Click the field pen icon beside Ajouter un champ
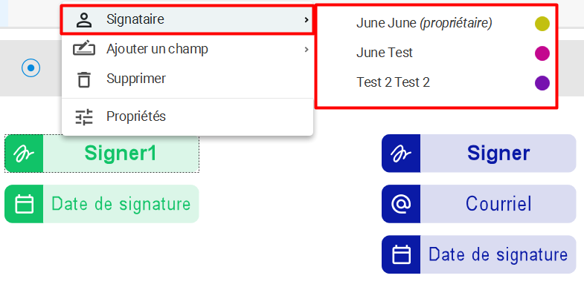 [x=84, y=49]
